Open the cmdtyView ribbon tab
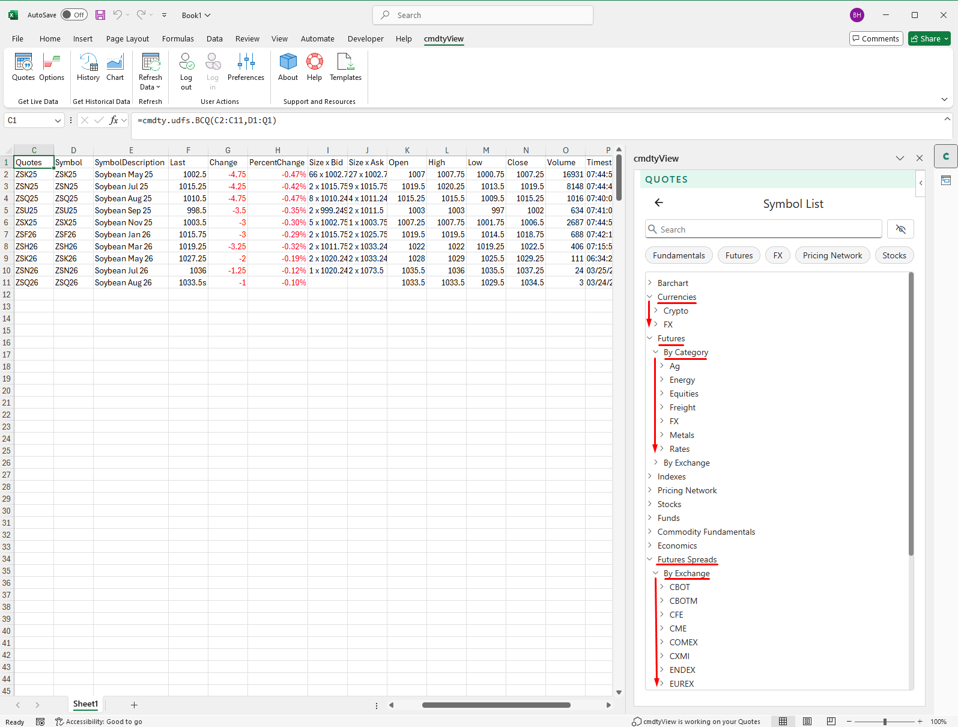 443,38
